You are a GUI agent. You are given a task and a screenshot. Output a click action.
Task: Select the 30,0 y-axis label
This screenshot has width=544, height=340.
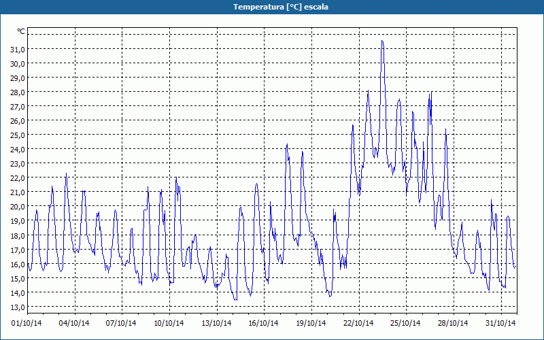click(18, 64)
